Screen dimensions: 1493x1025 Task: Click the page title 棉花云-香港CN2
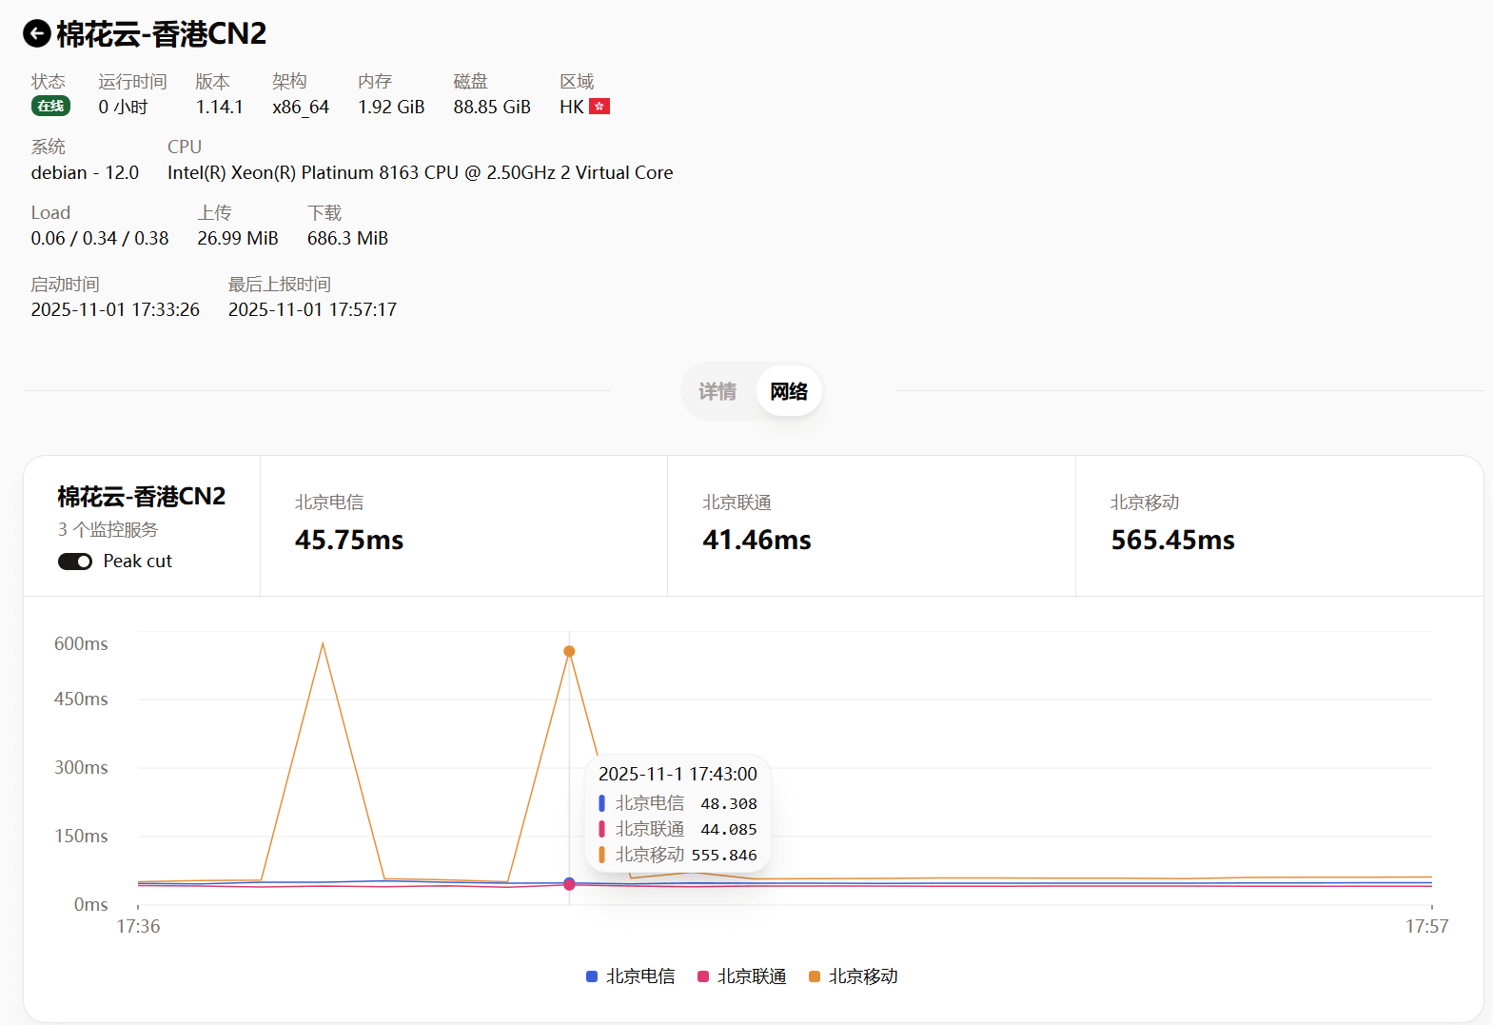pyautogui.click(x=162, y=34)
